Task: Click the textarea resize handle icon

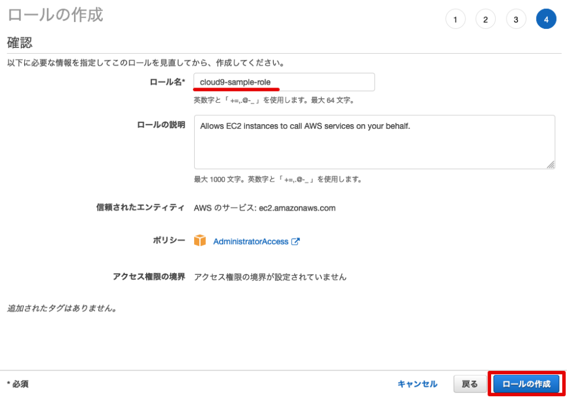Action: click(551, 165)
